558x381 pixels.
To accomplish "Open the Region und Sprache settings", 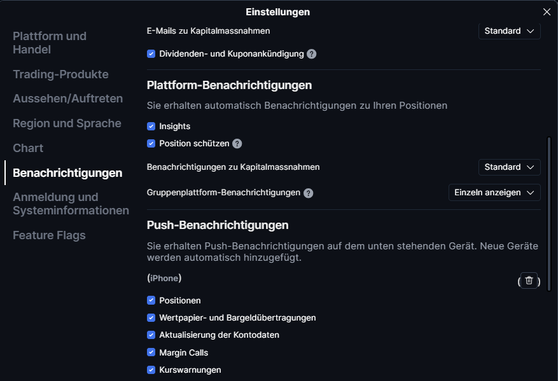I will (67, 123).
